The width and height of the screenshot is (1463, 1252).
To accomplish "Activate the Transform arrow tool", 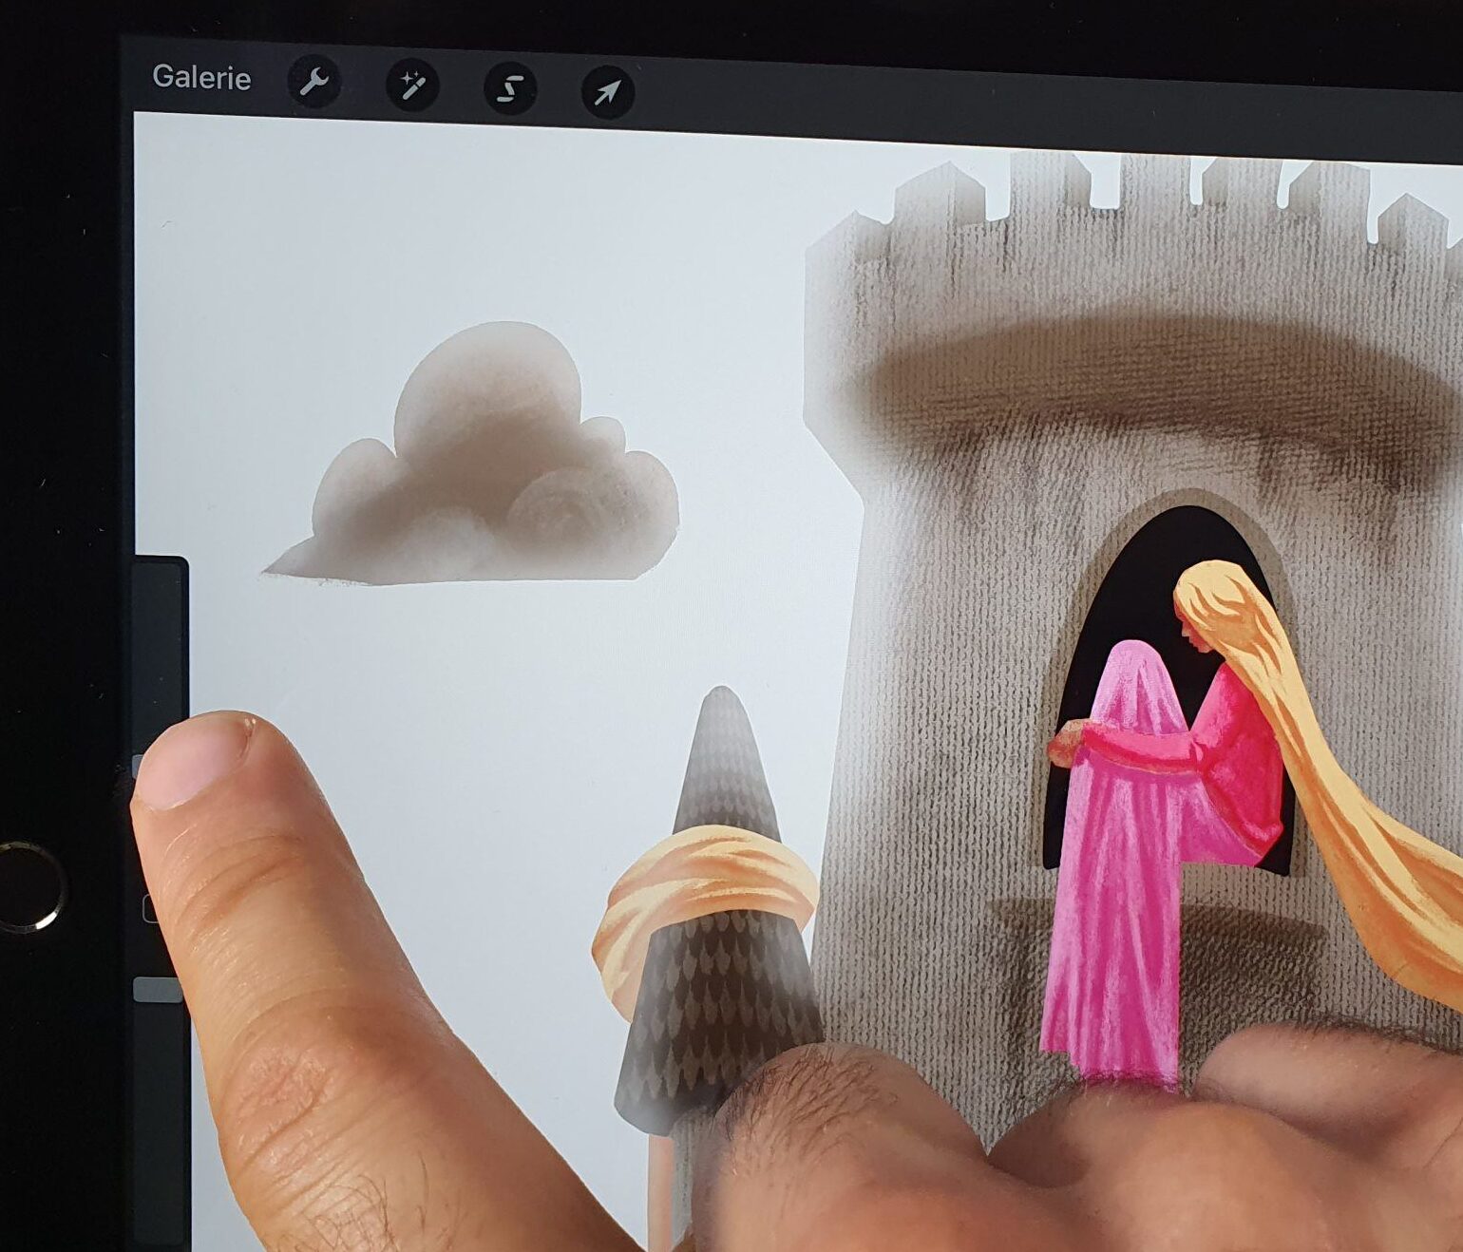I will [607, 92].
